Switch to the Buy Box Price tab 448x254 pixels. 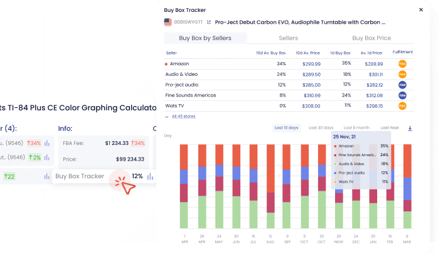click(371, 38)
